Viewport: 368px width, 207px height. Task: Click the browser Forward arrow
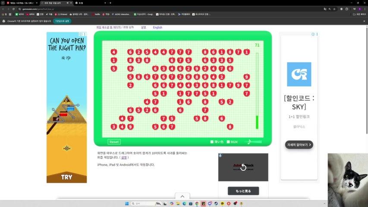[8, 9]
